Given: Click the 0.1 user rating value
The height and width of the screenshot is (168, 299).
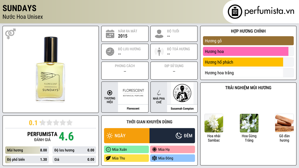Looking at the screenshot, I should 33,123.
